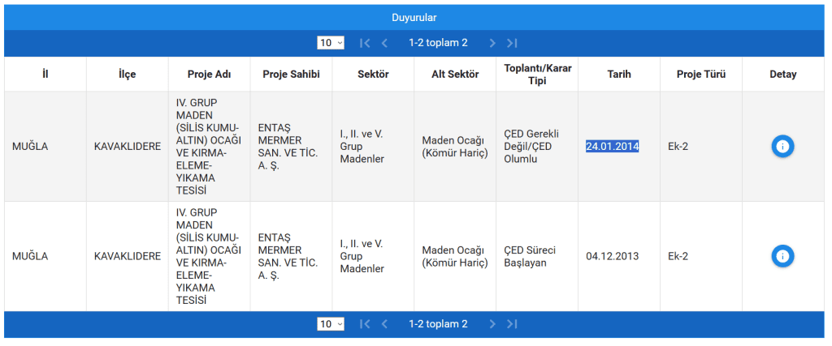Click the Duyurular panel title
Viewport: 832px width, 346px height.
click(x=414, y=17)
